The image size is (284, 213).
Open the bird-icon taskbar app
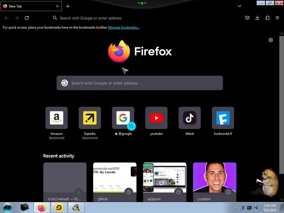tap(76, 207)
